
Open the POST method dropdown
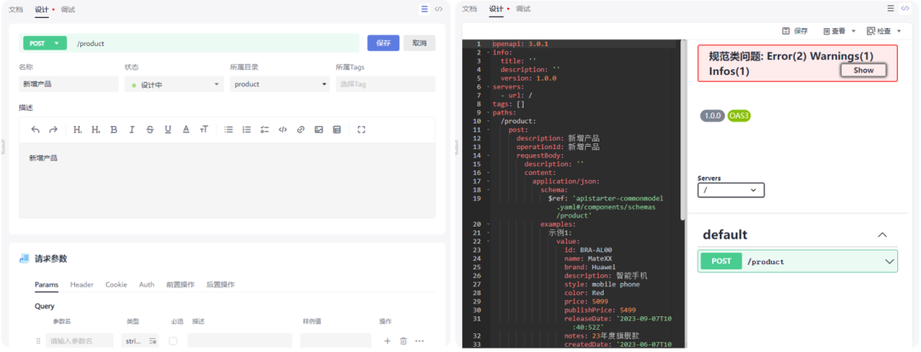pyautogui.click(x=44, y=43)
